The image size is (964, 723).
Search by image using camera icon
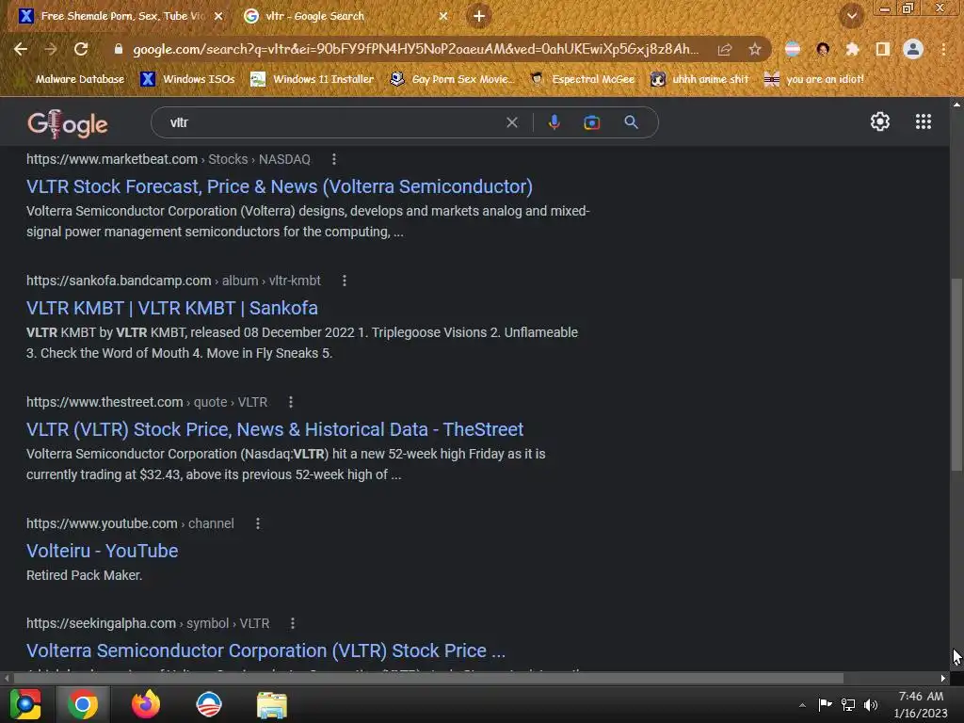pyautogui.click(x=591, y=123)
